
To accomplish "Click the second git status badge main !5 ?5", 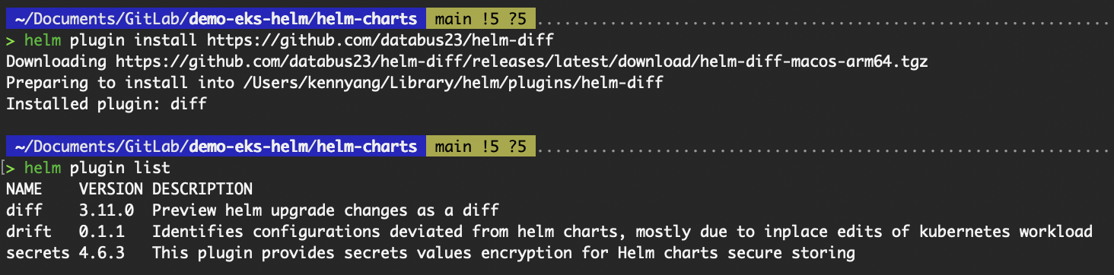I will point(480,146).
